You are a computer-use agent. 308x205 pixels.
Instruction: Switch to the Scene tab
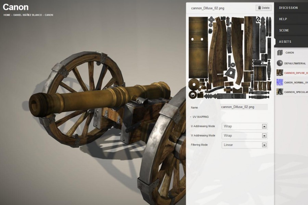pyautogui.click(x=284, y=30)
